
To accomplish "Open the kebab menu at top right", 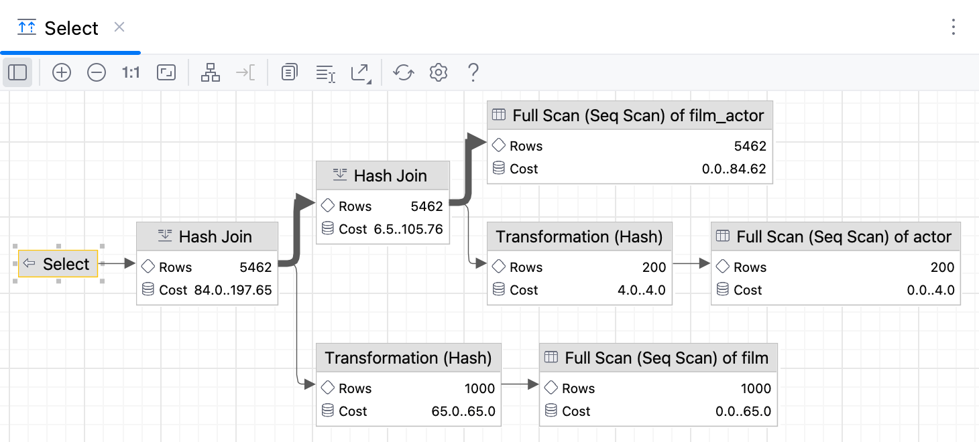I will click(954, 25).
